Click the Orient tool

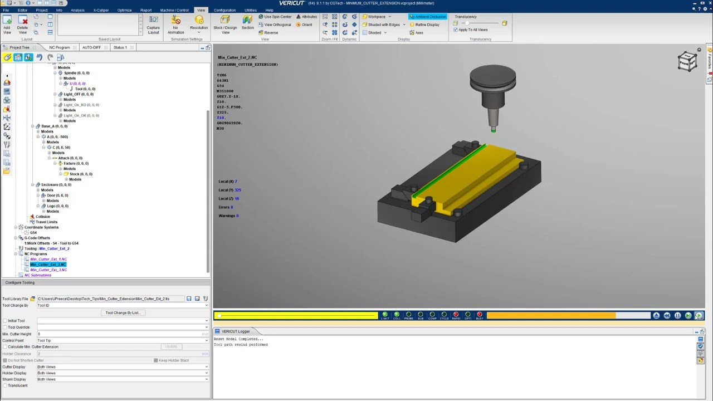(304, 25)
